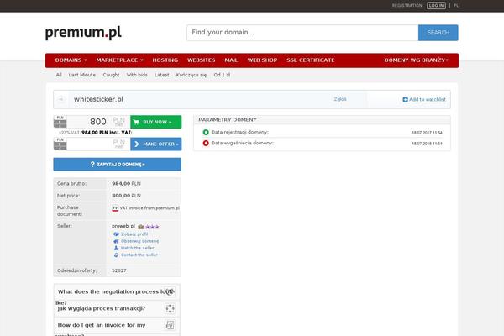Click the question mark icon on ZAPYTAJ O DOMENĘ
Screen dimensions: 504x336
pos(92,165)
